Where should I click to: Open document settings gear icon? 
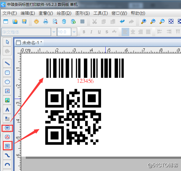(x=36, y=21)
